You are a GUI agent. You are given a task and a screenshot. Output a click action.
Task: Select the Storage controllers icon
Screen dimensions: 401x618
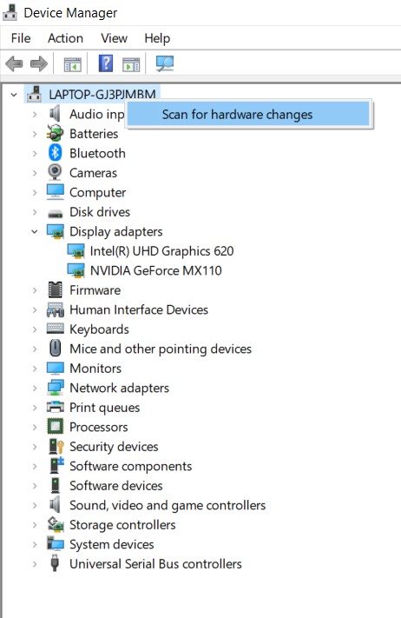coord(56,524)
